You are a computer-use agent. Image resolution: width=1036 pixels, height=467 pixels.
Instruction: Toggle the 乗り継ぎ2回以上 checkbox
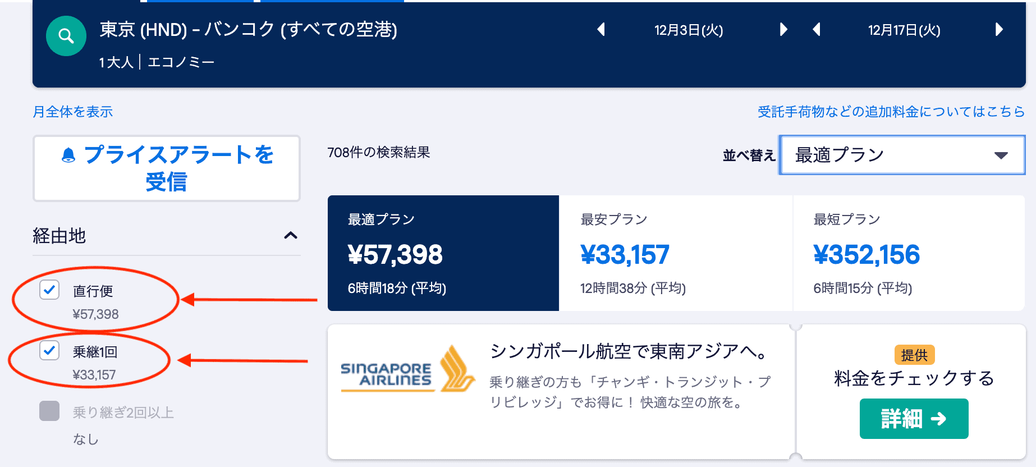click(x=49, y=411)
